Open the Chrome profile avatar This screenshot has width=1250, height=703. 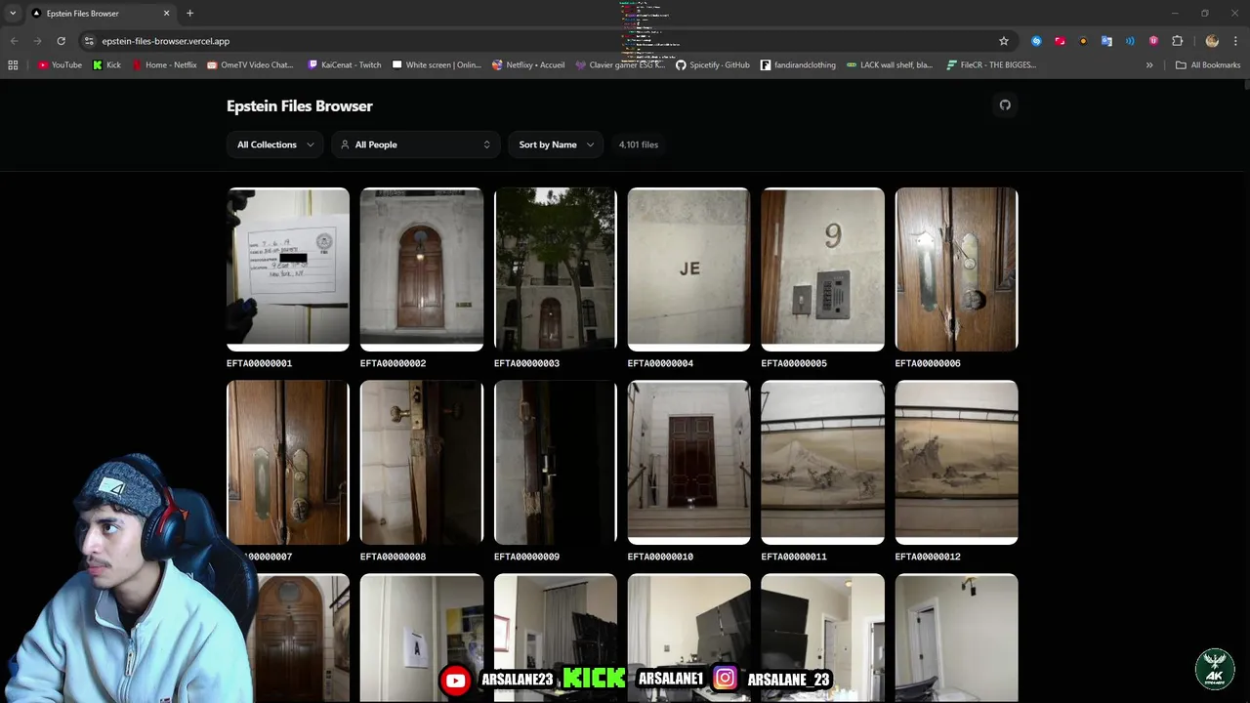pyautogui.click(x=1212, y=41)
